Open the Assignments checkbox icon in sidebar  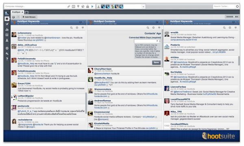coord(7,35)
